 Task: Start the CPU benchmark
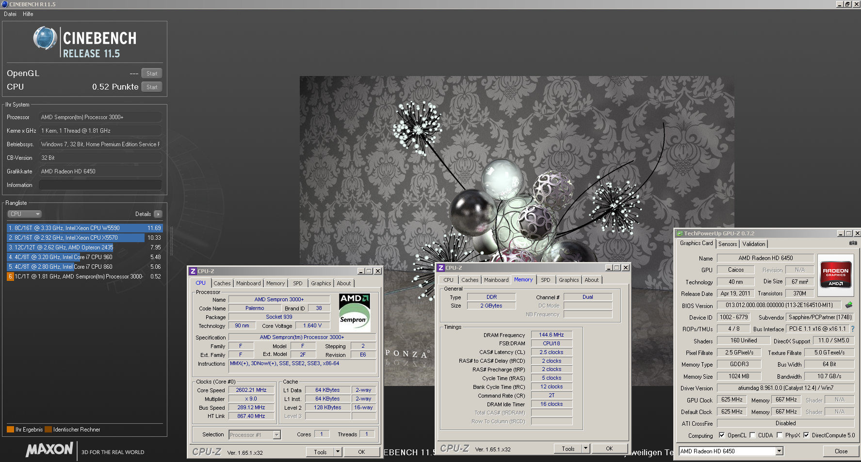[152, 87]
